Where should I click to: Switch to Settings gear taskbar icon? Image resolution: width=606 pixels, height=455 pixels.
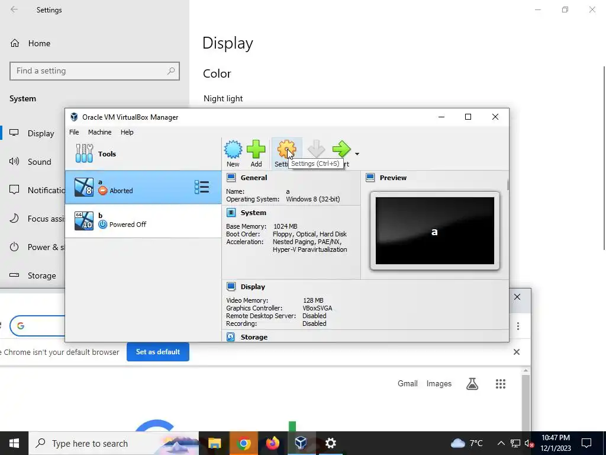tap(330, 443)
